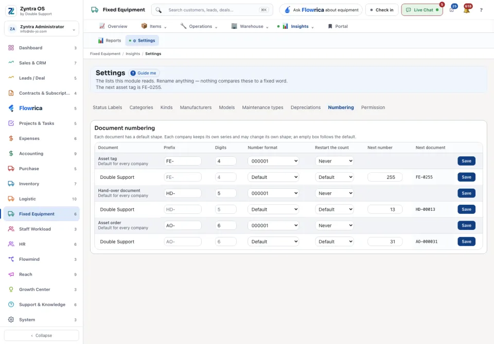Click the Asset tag Prefix field
Viewport: 494px width, 344px height.
[x=182, y=161]
